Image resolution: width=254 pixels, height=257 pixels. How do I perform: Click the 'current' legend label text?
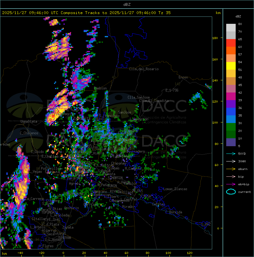[245, 192]
